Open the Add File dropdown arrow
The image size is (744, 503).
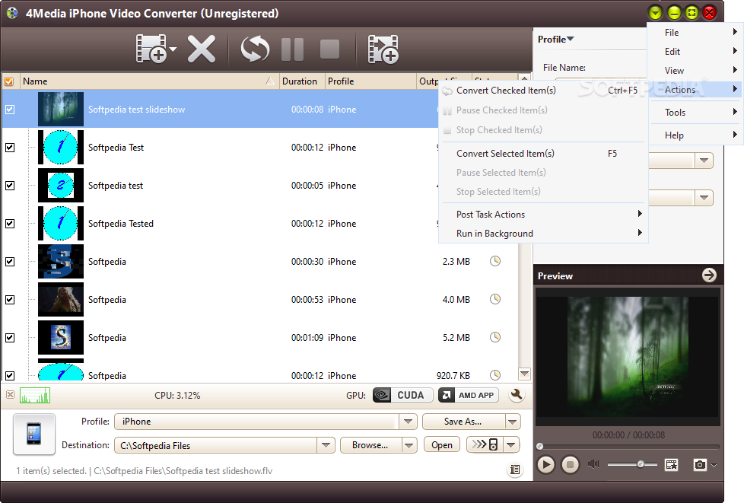coord(173,49)
